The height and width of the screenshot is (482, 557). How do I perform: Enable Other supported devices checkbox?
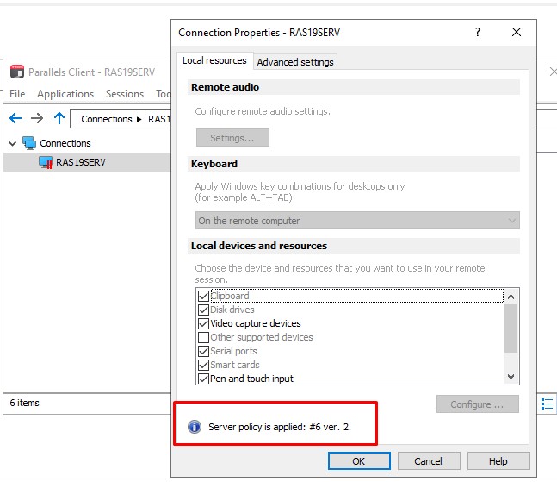pos(204,337)
